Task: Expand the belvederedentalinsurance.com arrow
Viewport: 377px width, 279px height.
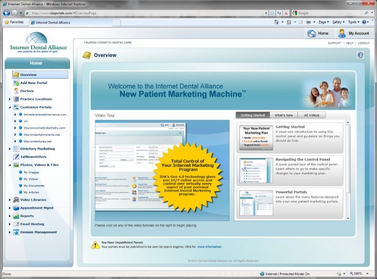Action: pos(15,115)
